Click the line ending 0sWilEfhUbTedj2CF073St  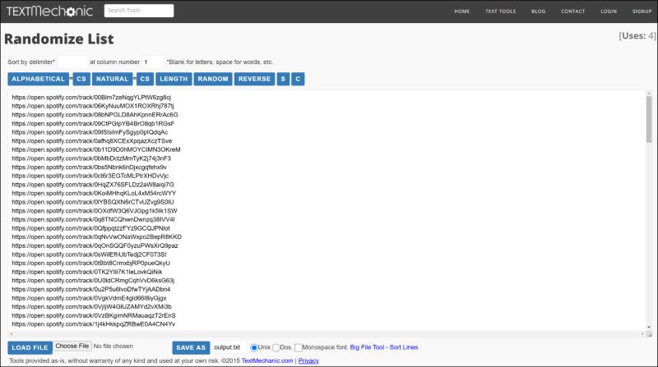click(89, 255)
